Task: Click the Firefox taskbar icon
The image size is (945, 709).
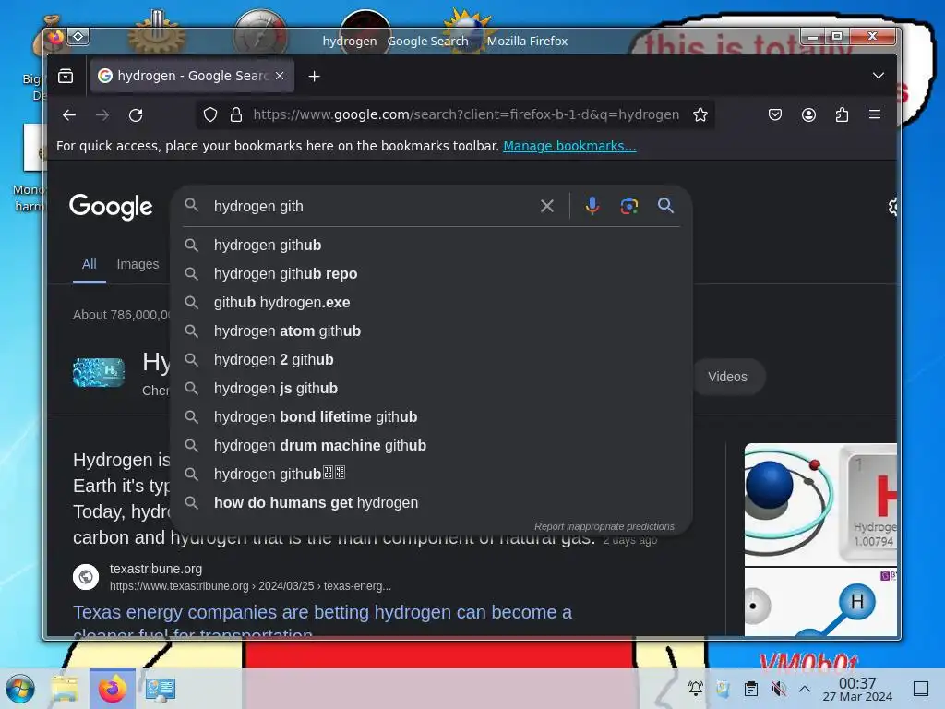Action: click(112, 689)
